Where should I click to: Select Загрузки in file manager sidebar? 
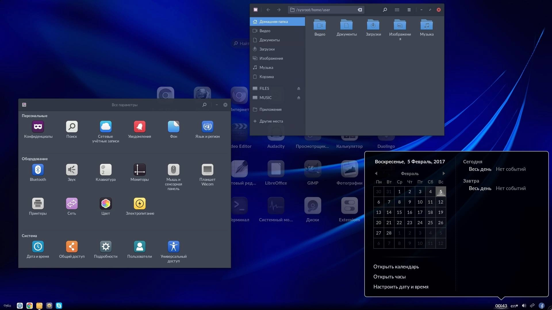[x=277, y=49]
